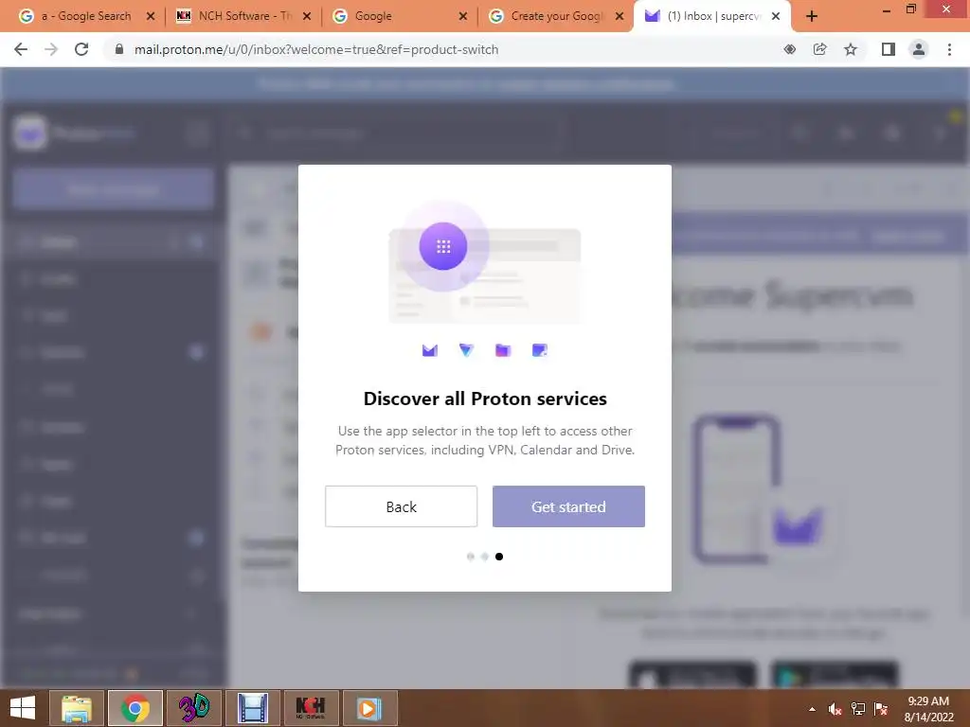Viewport: 970px width, 727px height.
Task: Close the NCH Software tab
Action: click(307, 17)
